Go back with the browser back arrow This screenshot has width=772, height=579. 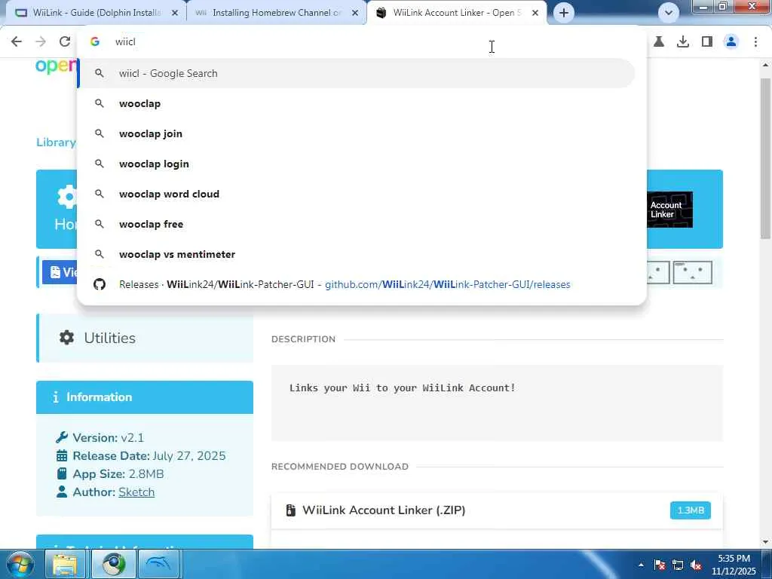coord(17,42)
